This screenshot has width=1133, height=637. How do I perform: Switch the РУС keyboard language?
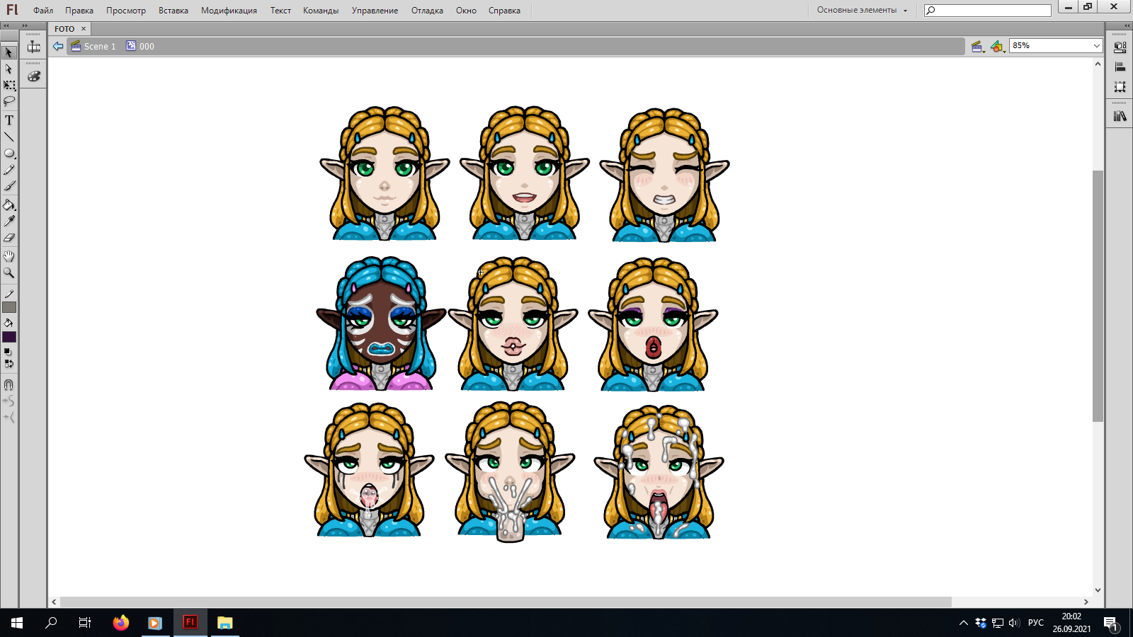1036,623
